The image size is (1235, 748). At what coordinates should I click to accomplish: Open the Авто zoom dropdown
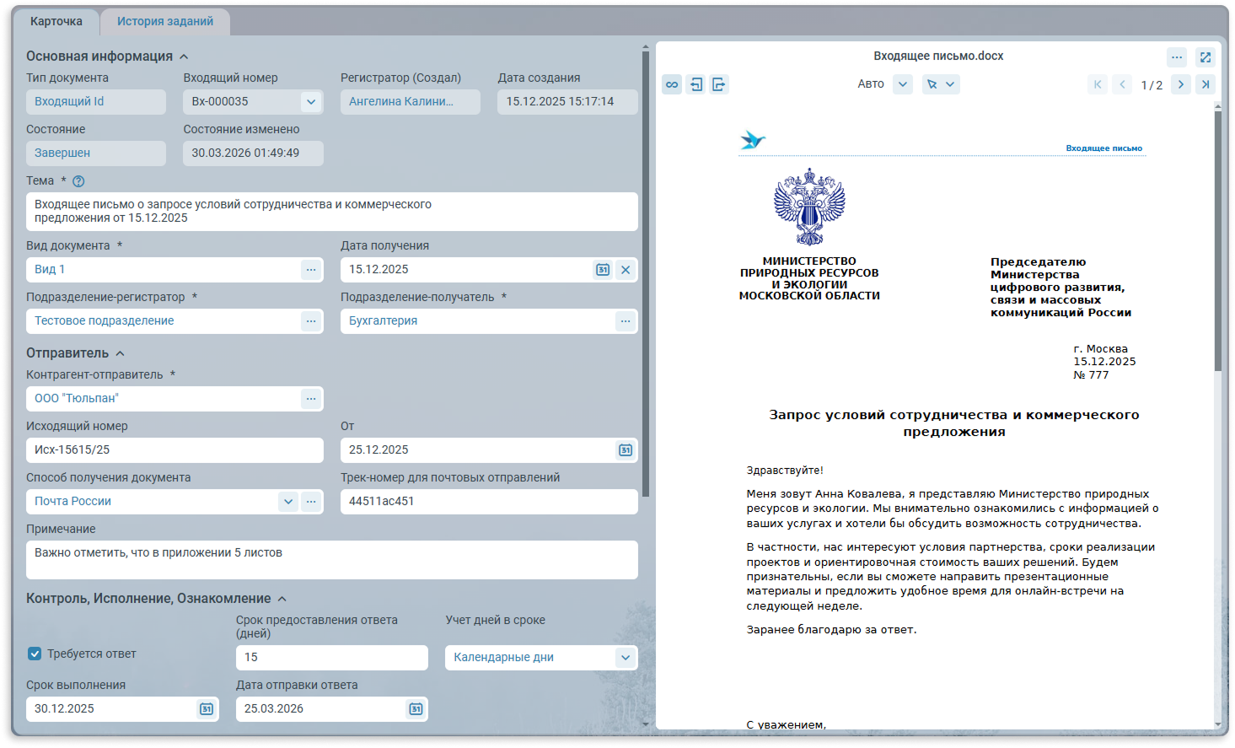[x=903, y=84]
